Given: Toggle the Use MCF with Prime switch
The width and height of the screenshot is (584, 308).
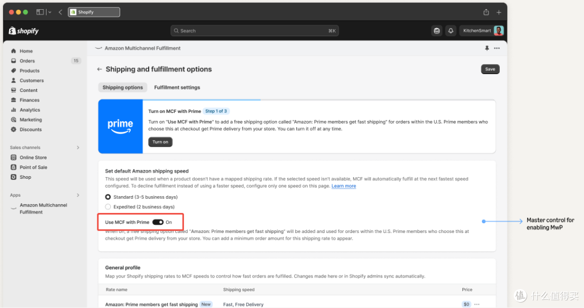Looking at the screenshot, I should tap(158, 222).
